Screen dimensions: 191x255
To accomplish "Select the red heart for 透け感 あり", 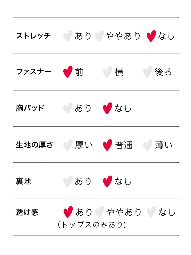I will pyautogui.click(x=68, y=212).
